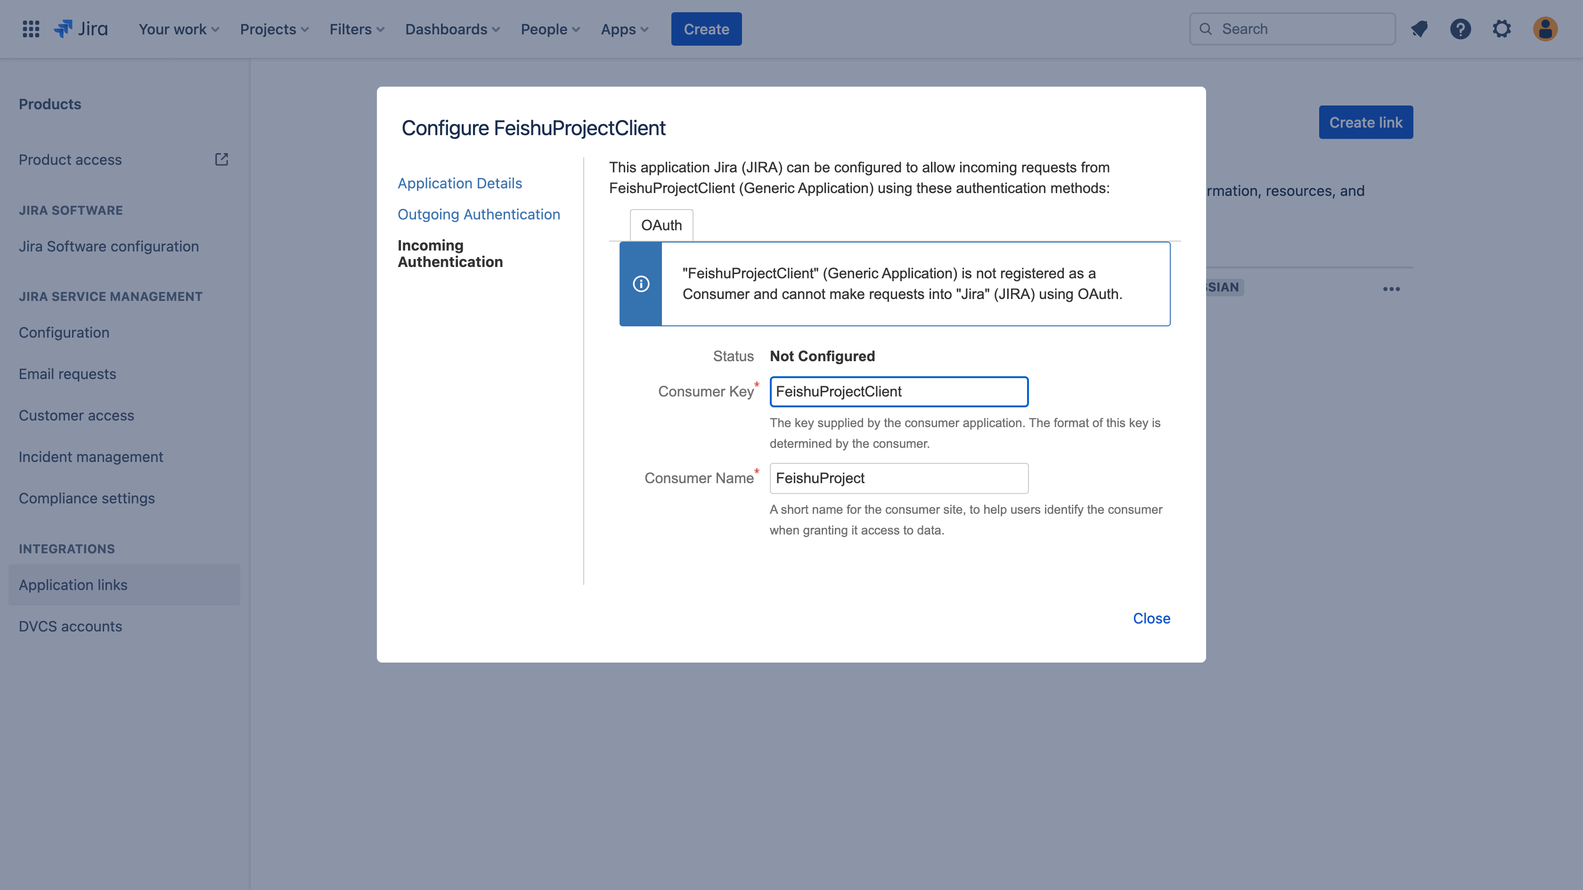This screenshot has height=890, width=1583.
Task: Click the Create button
Action: tap(706, 29)
